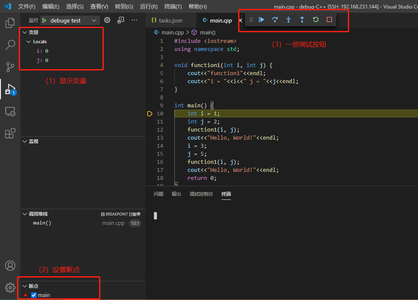This screenshot has width=418, height=300.
Task: Open the 帮助(H) menu
Action: coord(198,6)
